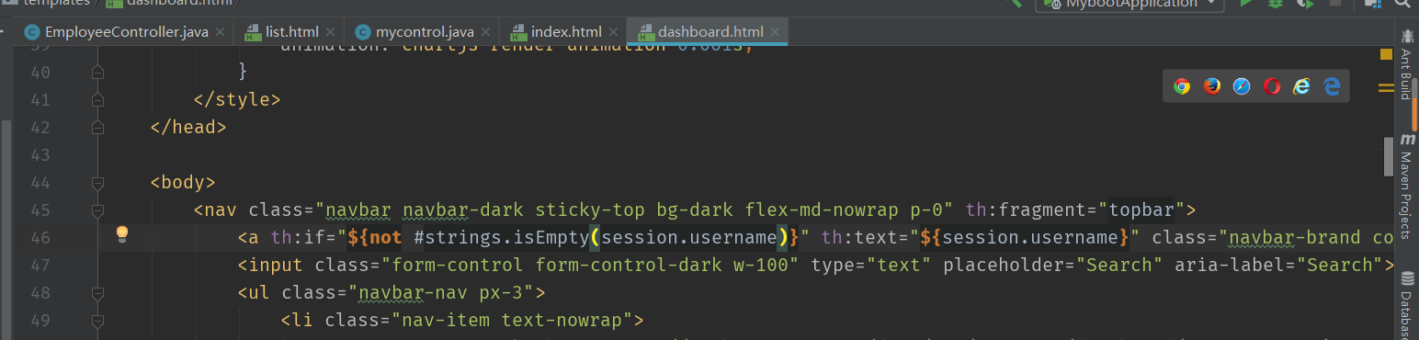Run with coverage icon in toolbar

point(1305,4)
